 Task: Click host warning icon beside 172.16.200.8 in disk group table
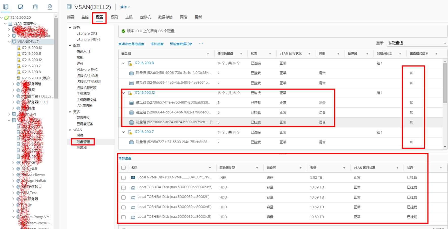point(130,63)
